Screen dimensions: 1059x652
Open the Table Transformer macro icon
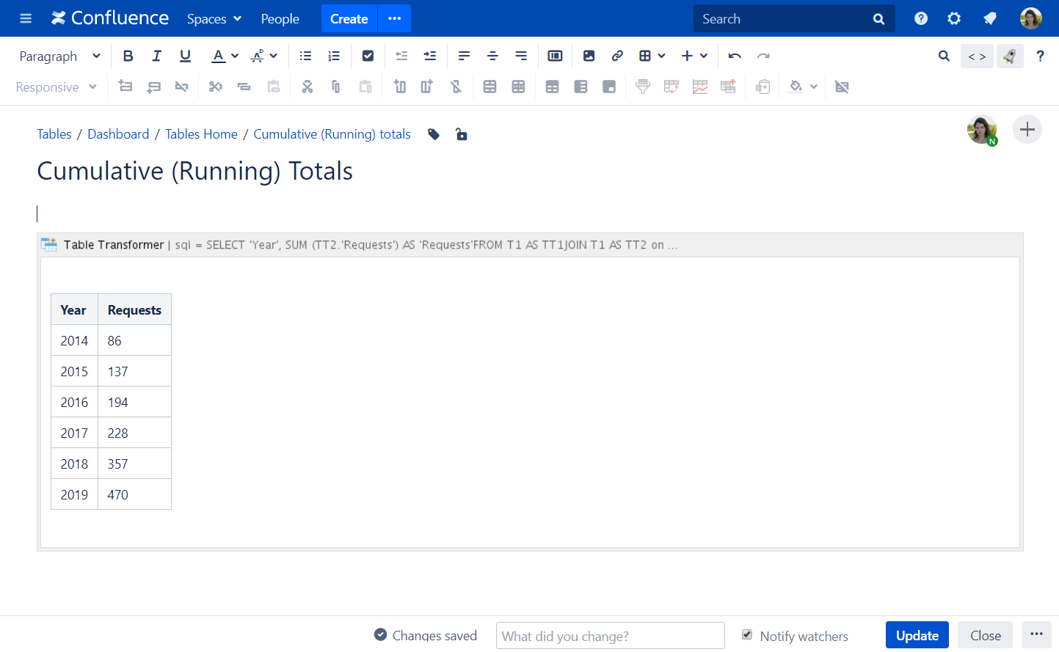click(48, 244)
